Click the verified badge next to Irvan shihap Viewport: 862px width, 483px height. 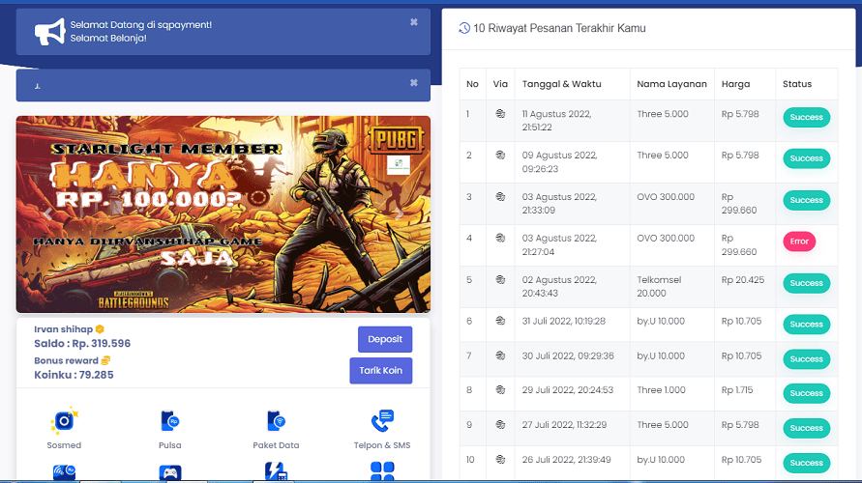100,328
